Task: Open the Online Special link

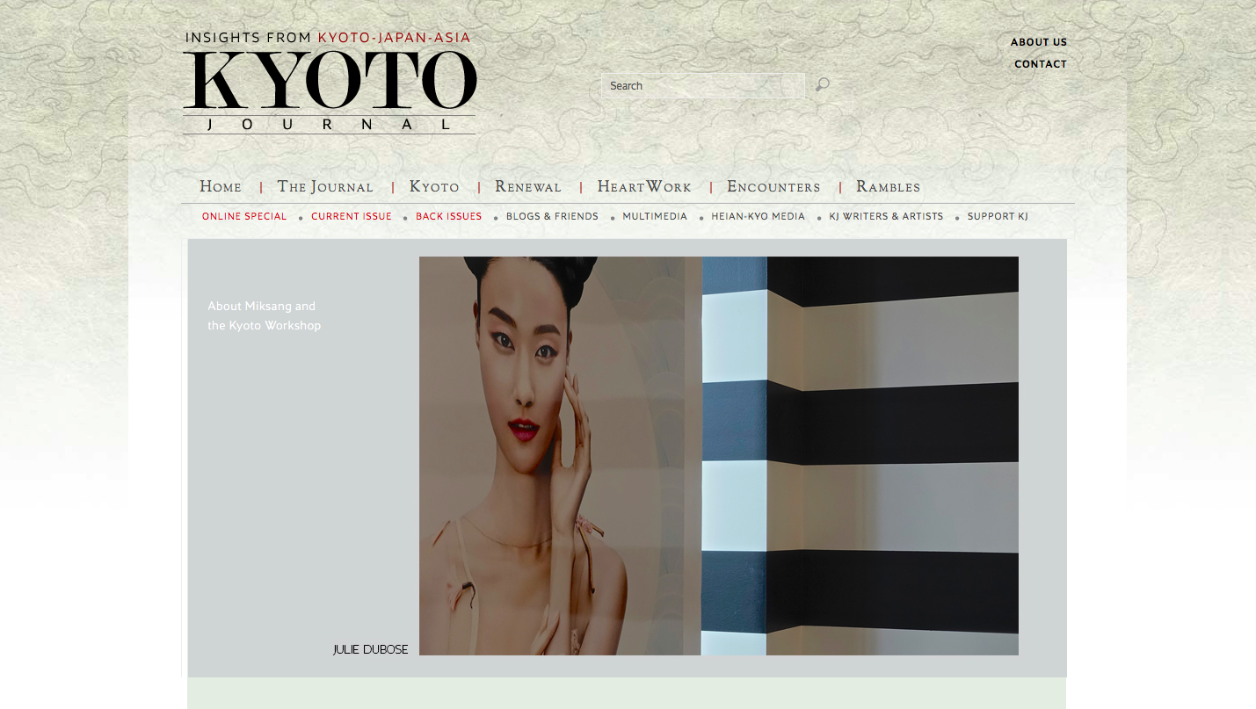Action: tap(244, 216)
